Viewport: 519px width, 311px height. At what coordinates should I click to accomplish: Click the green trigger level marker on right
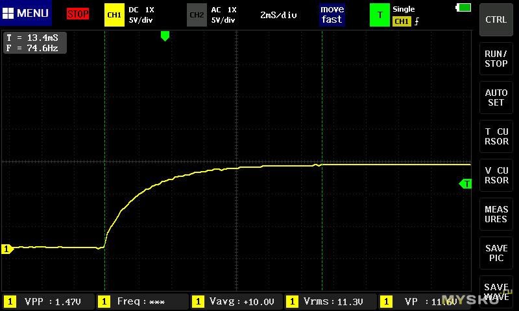point(465,184)
